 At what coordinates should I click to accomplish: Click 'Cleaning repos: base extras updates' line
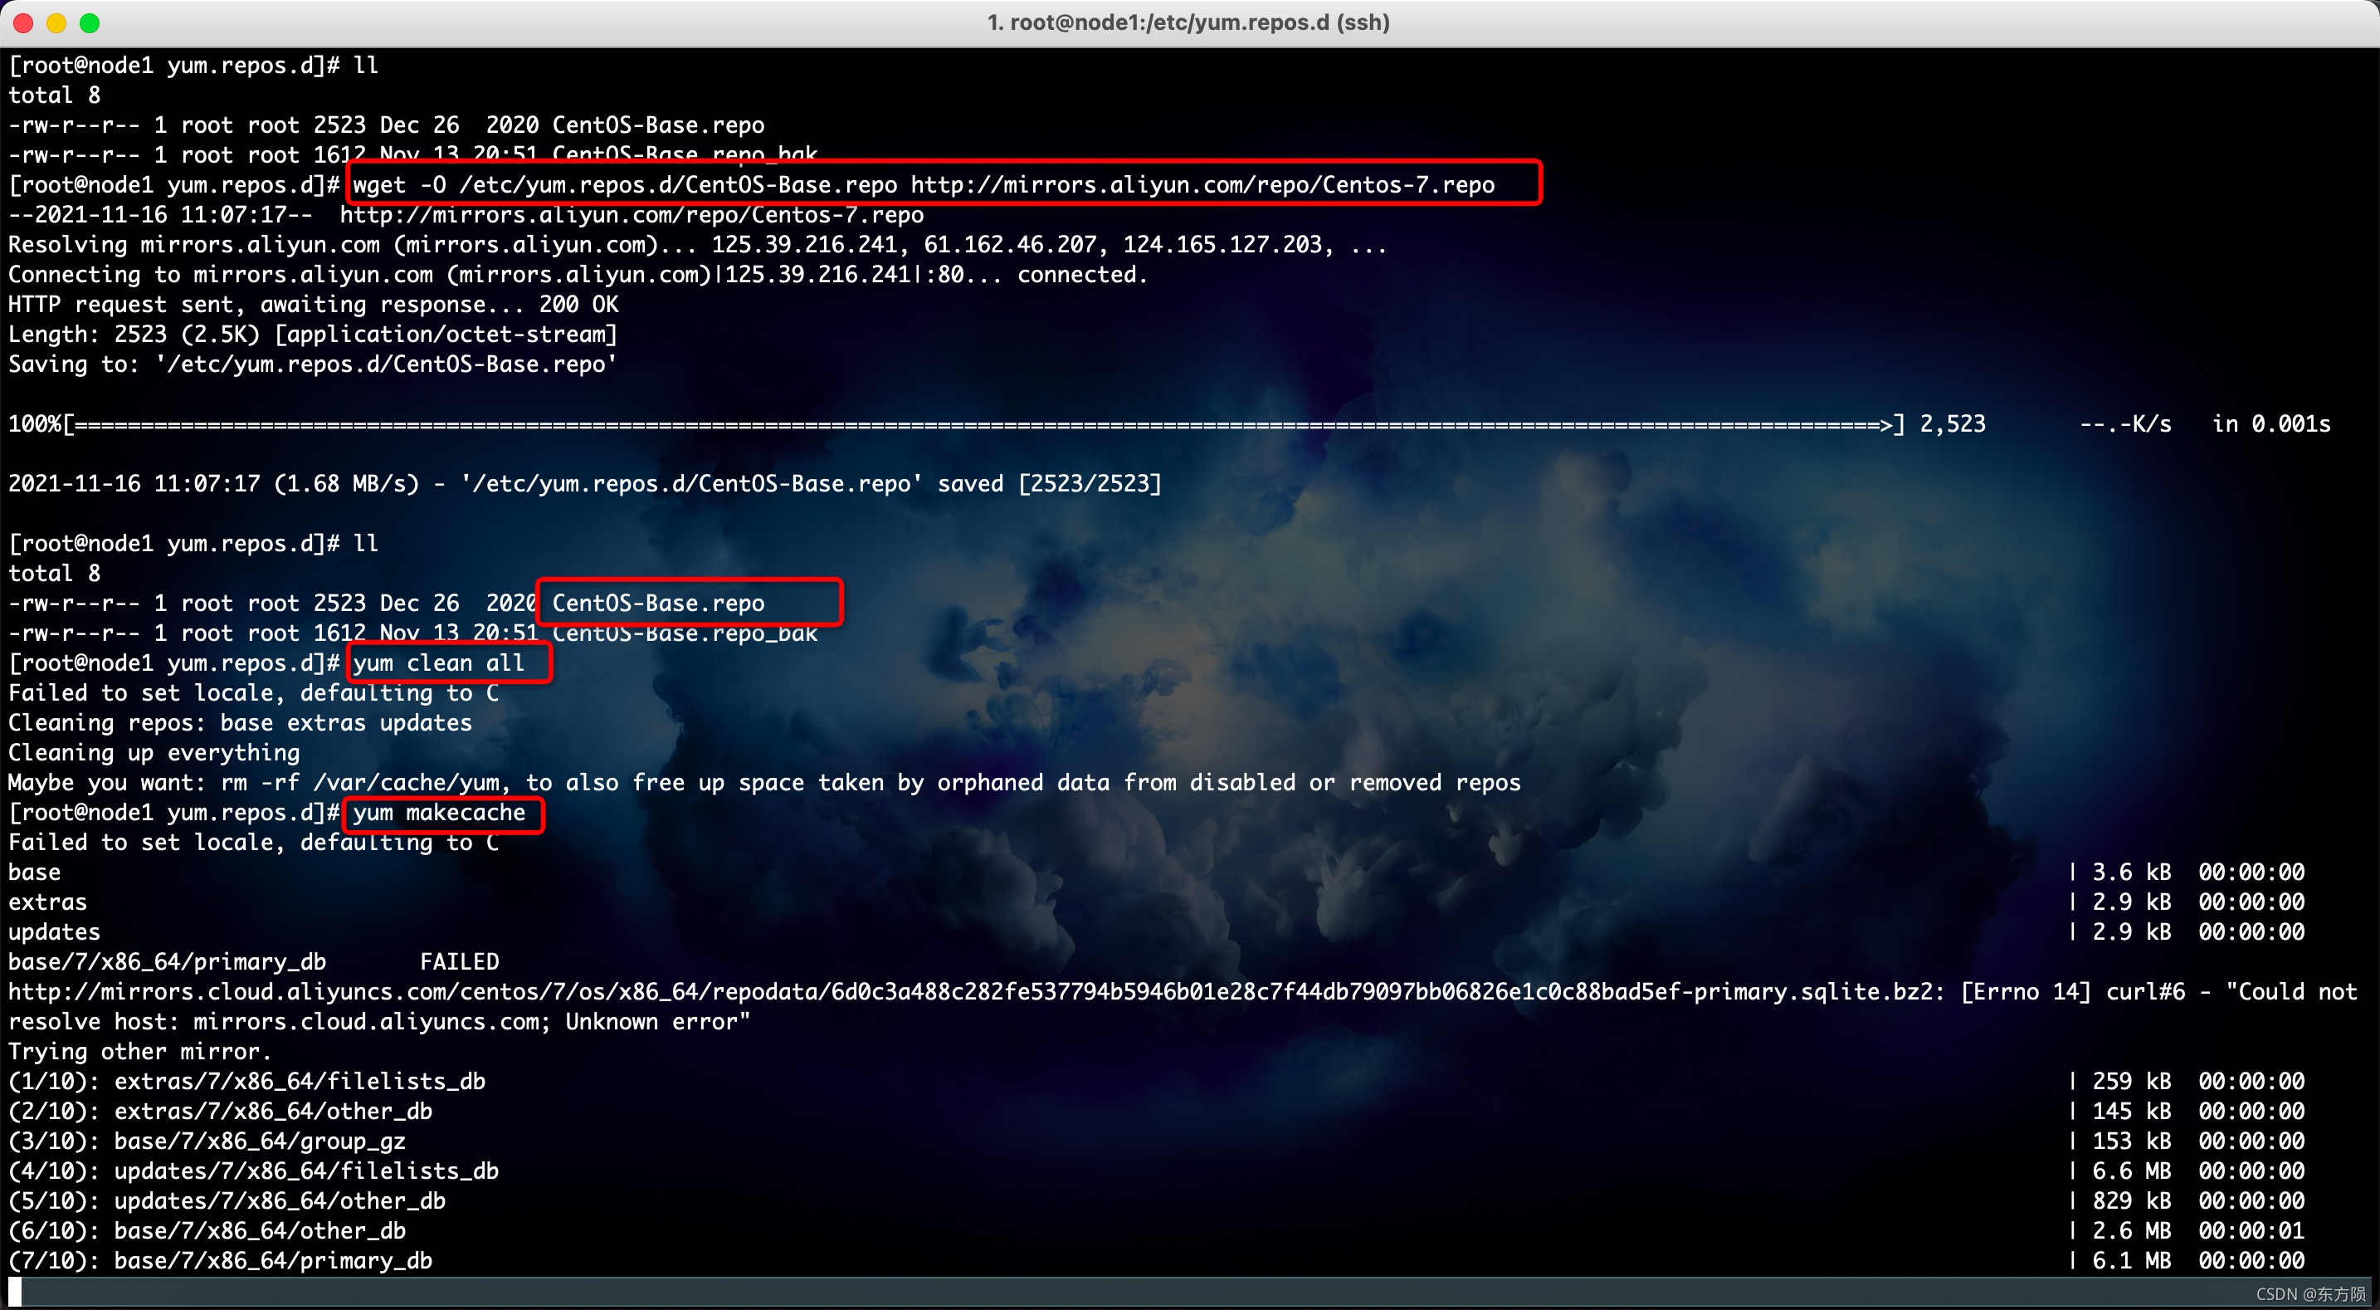[x=240, y=723]
